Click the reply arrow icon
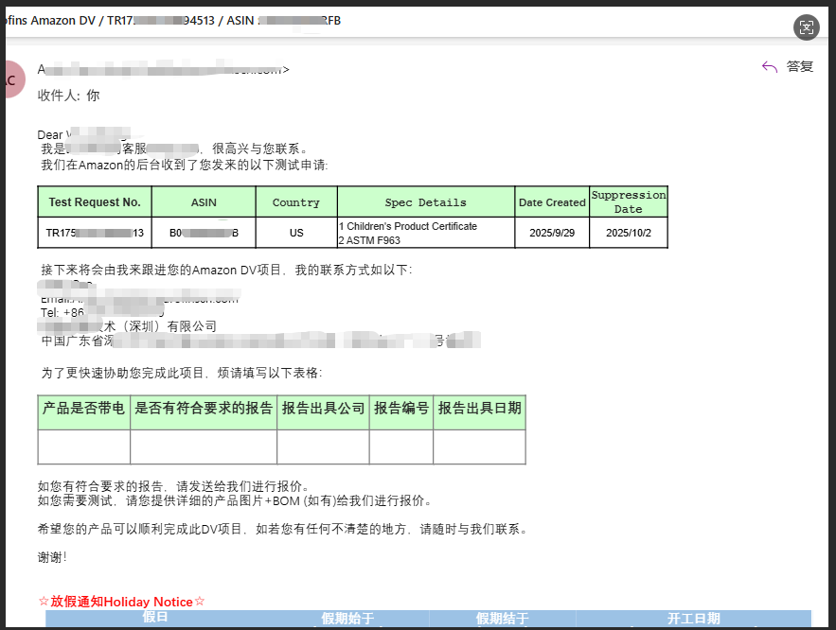The height and width of the screenshot is (630, 836). pos(769,67)
